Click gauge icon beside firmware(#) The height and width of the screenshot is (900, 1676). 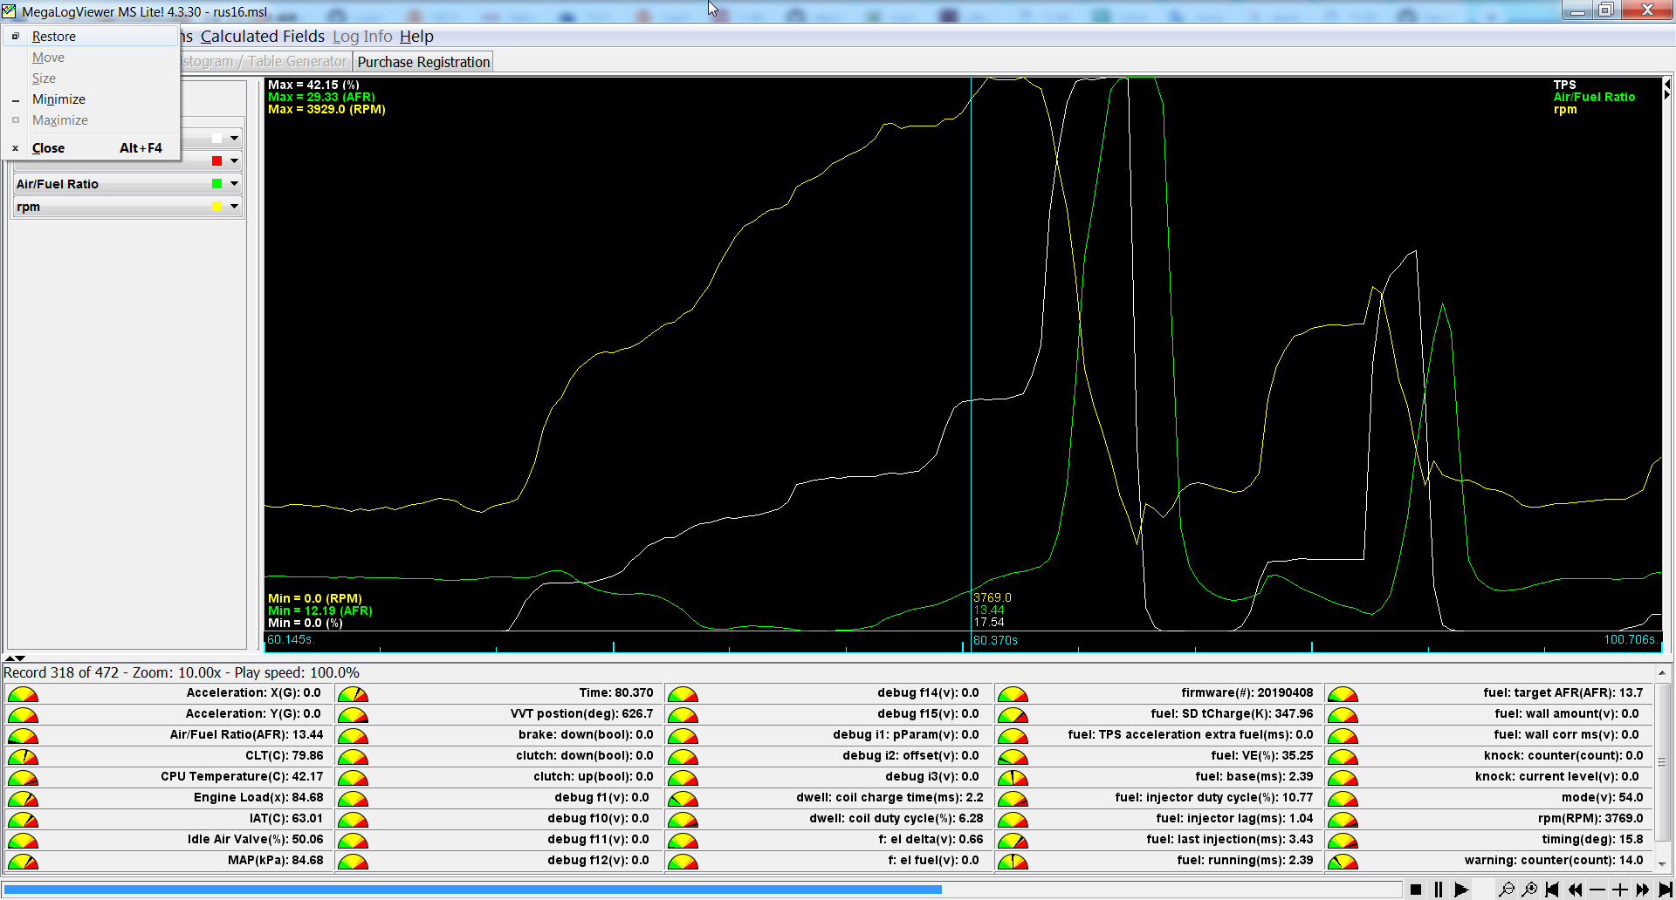tap(1013, 694)
